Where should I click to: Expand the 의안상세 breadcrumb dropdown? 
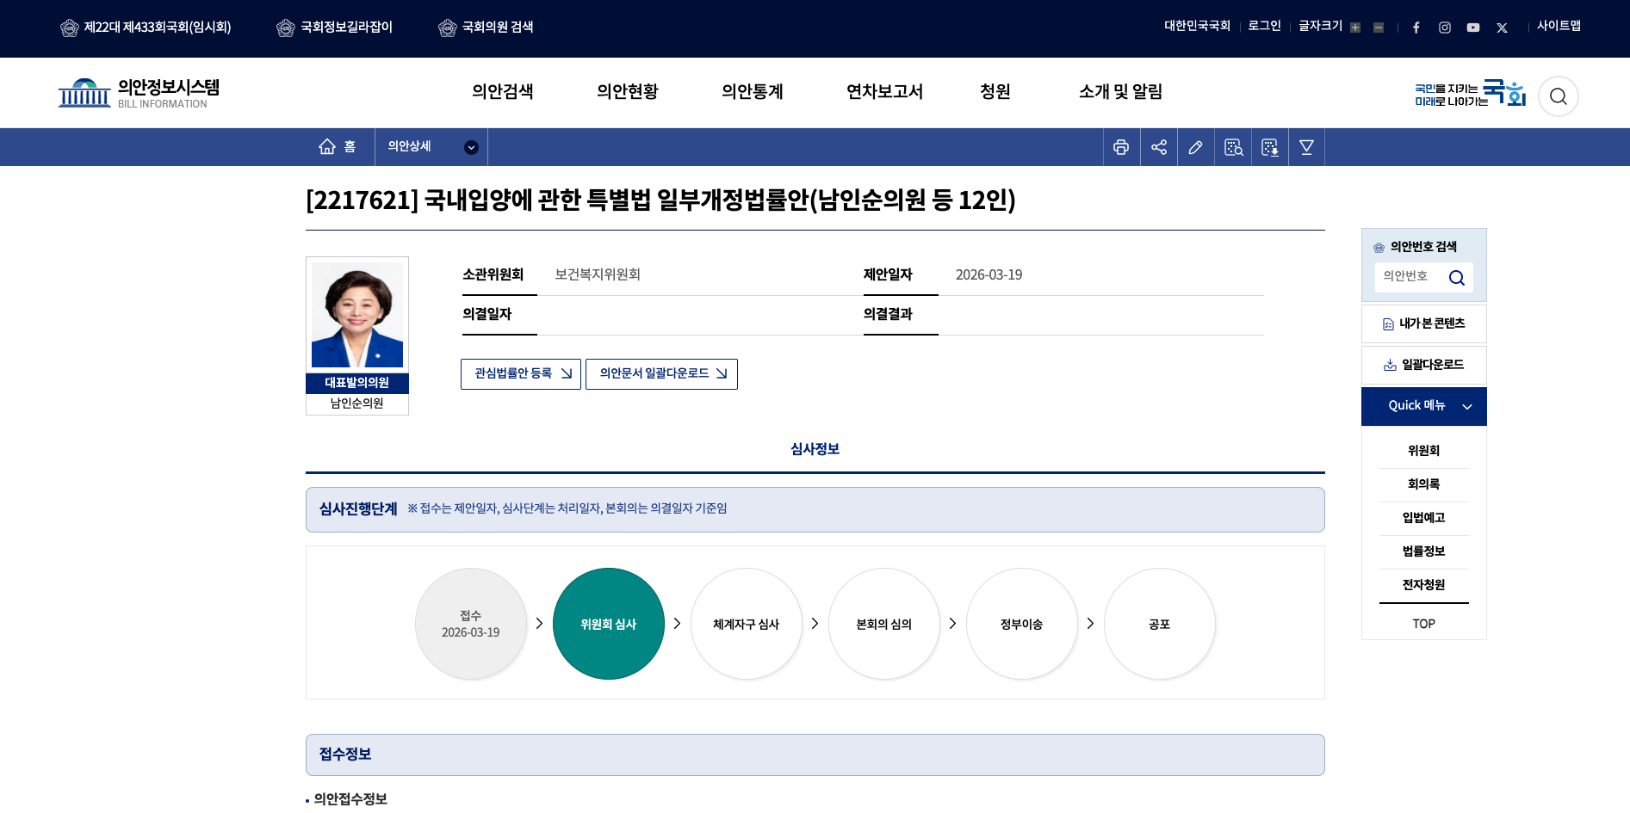click(x=471, y=147)
